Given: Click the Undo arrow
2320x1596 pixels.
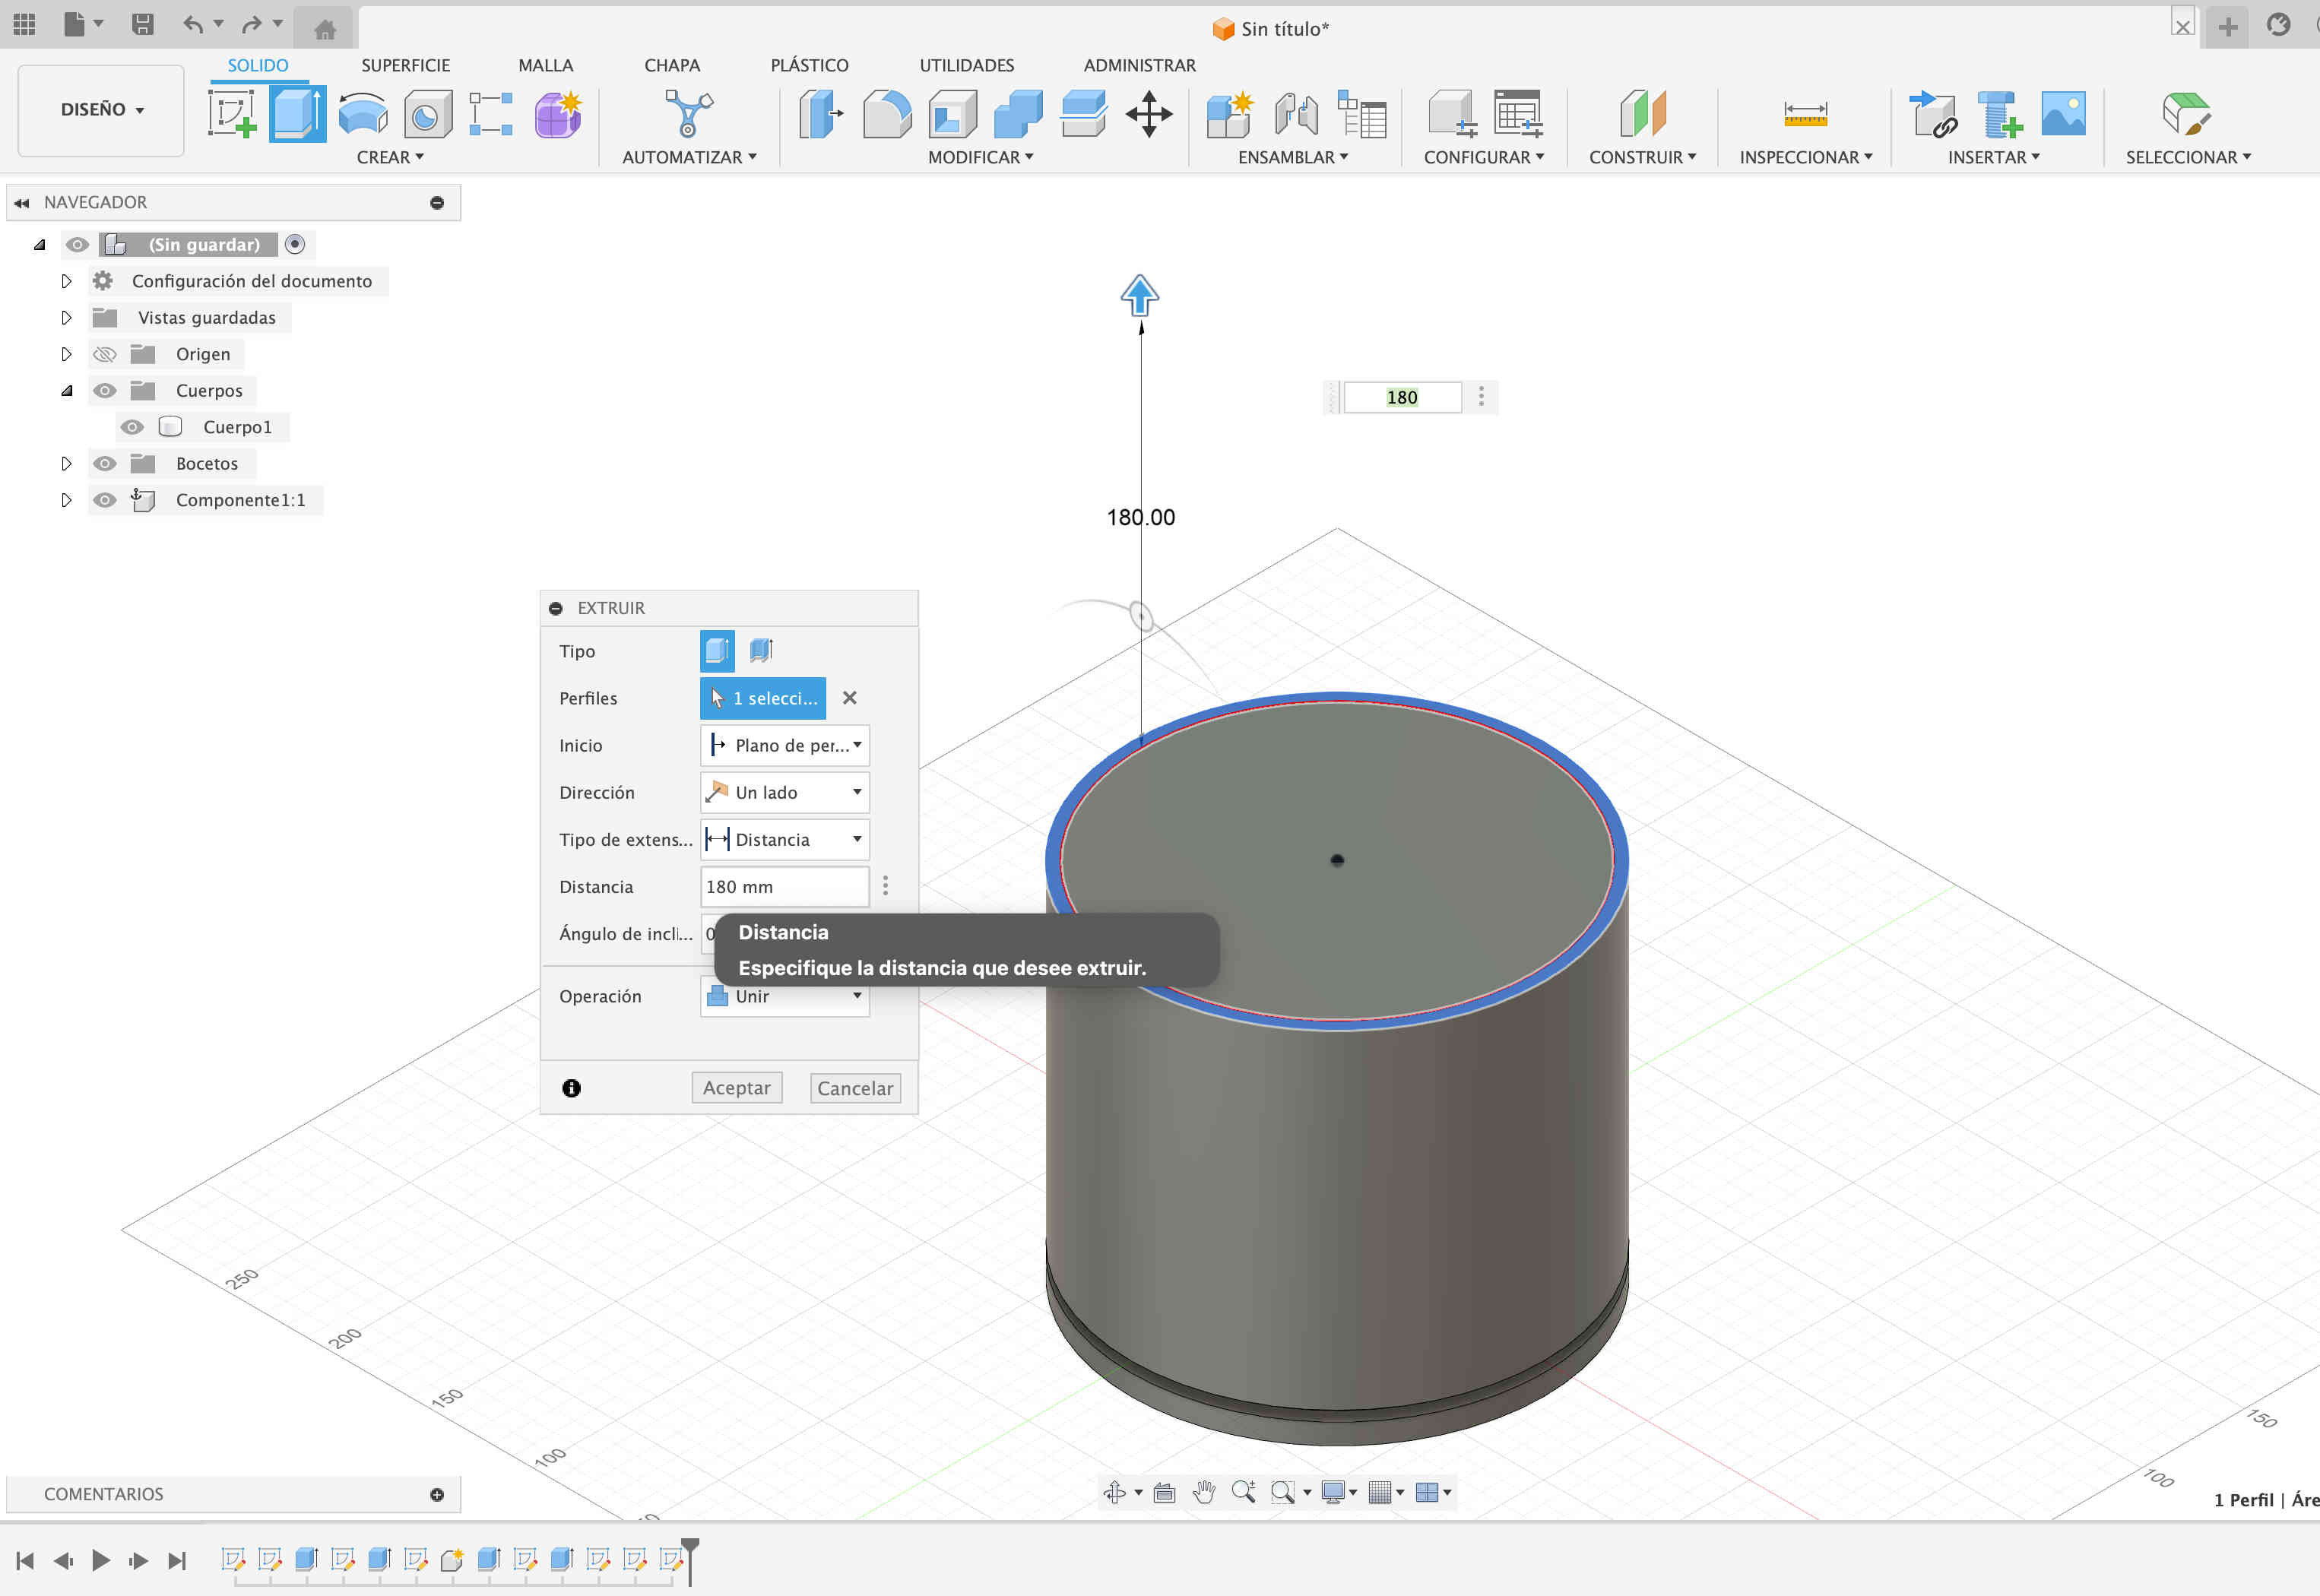Looking at the screenshot, I should point(193,25).
